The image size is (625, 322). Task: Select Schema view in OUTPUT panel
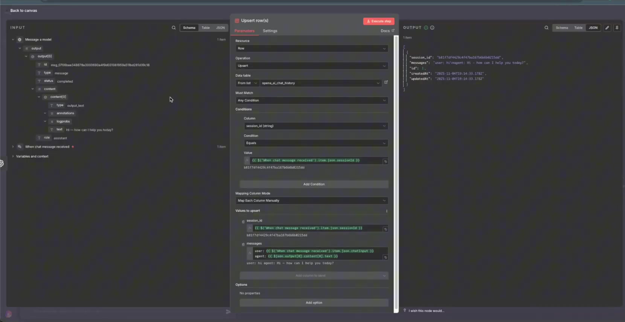click(x=562, y=28)
